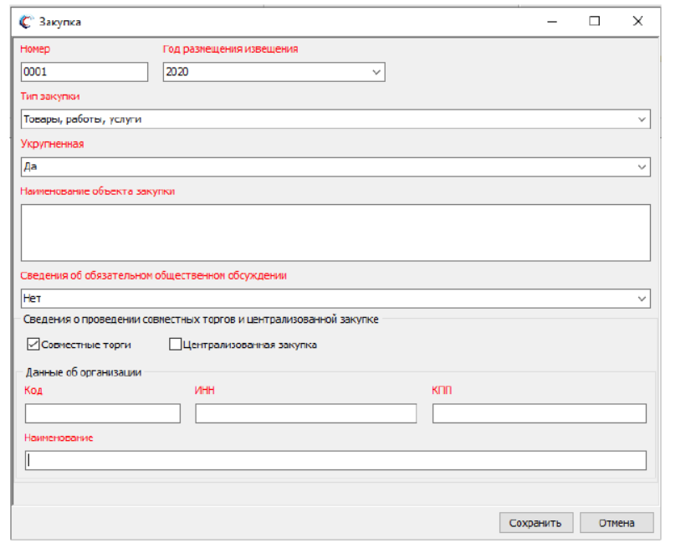686x548 pixels.
Task: Click the organization Наименование field at bottom
Action: [335, 460]
